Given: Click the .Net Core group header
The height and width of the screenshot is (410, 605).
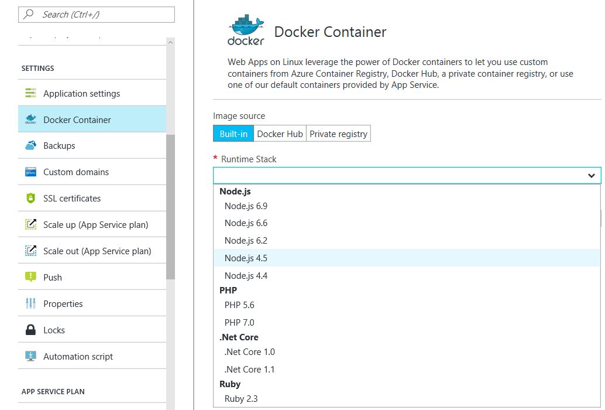Looking at the screenshot, I should click(x=239, y=337).
